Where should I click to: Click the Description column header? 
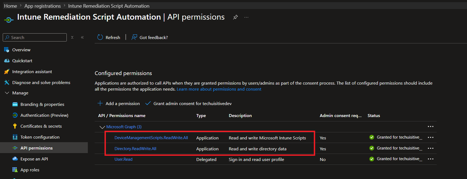240,116
